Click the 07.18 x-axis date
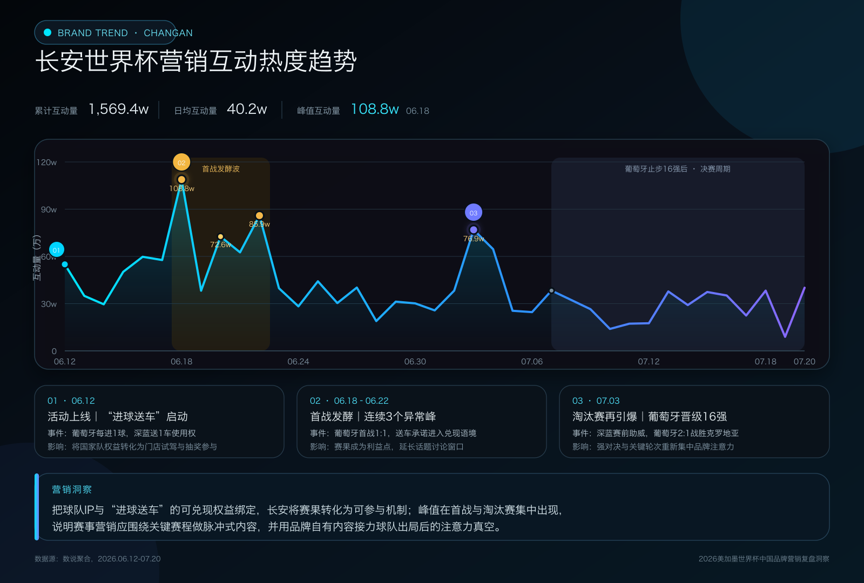The image size is (864, 583). [766, 362]
